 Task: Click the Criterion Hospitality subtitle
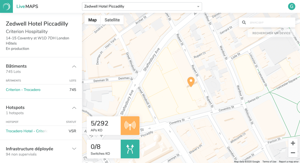(x=27, y=31)
